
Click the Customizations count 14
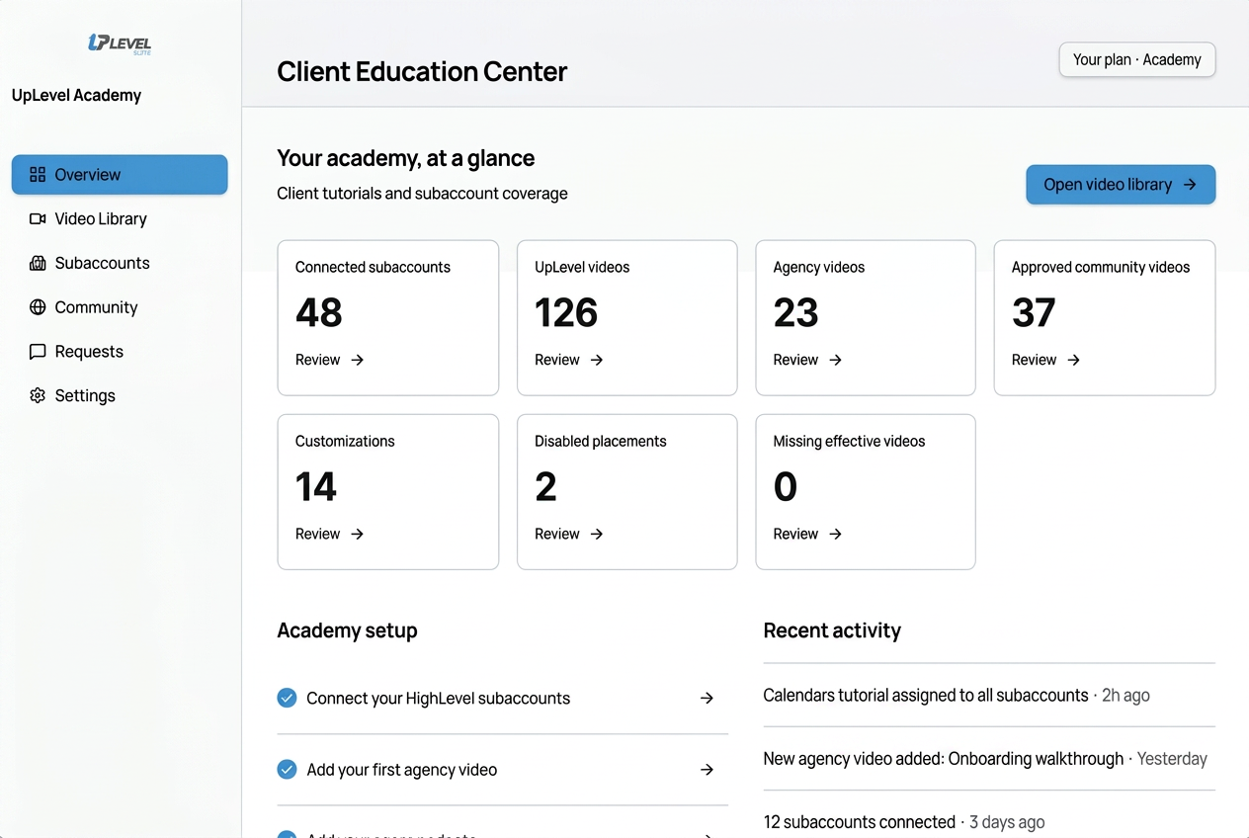[316, 486]
